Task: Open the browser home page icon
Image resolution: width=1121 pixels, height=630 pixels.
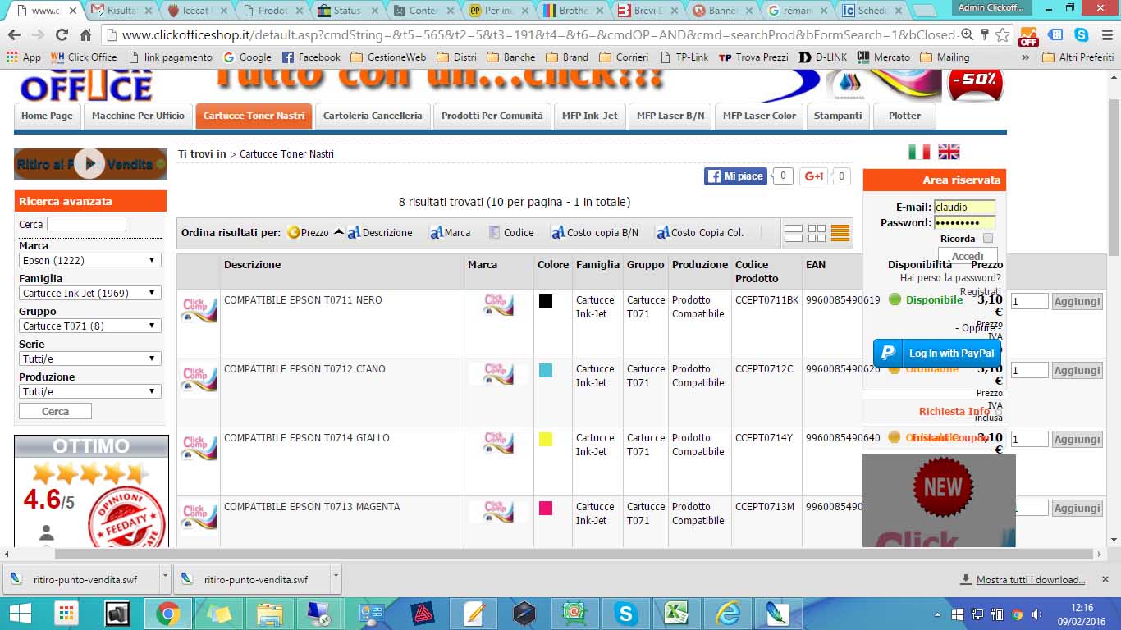Action: [x=85, y=35]
